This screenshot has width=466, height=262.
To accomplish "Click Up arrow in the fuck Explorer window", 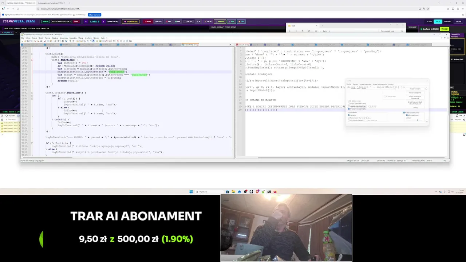I will point(303,31).
